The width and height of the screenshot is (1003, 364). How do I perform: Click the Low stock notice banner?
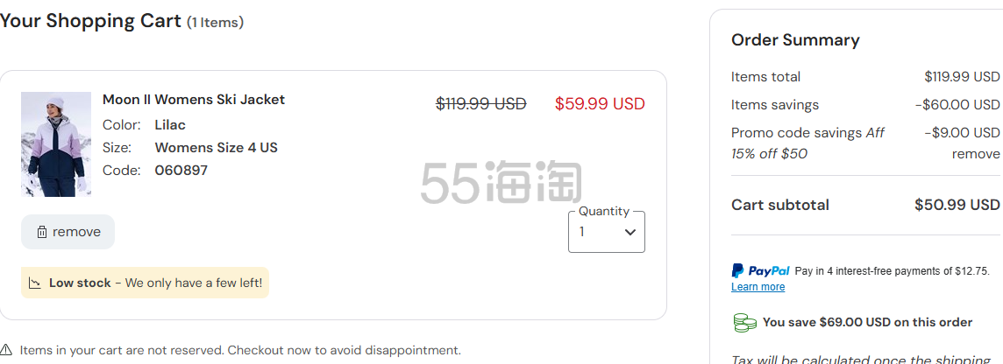146,283
